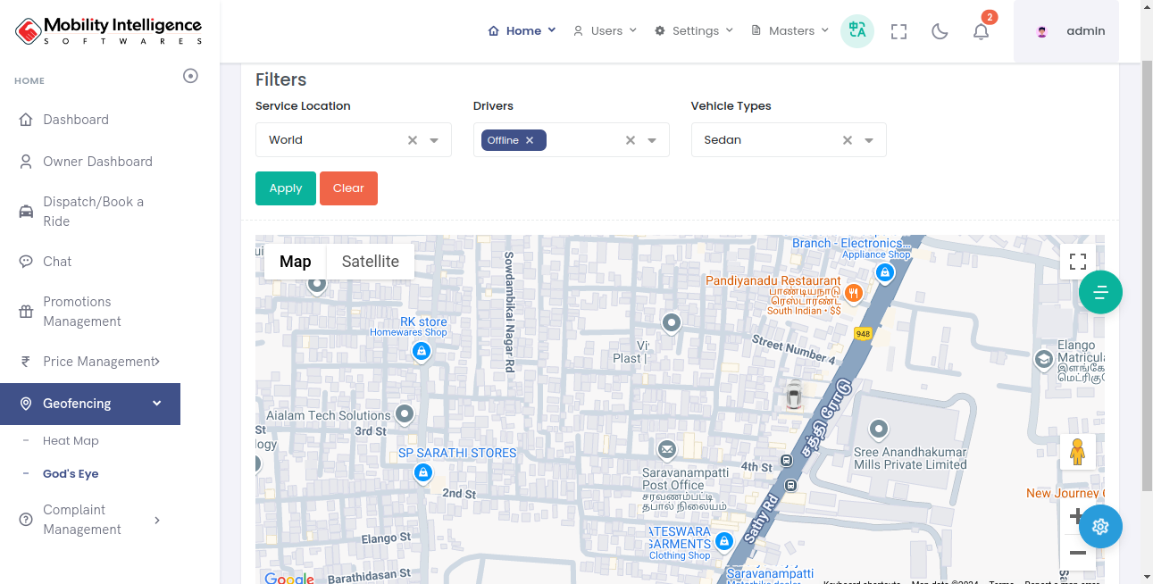Enter fullscreen using header expand icon
Image resolution: width=1153 pixels, height=584 pixels.
898,31
